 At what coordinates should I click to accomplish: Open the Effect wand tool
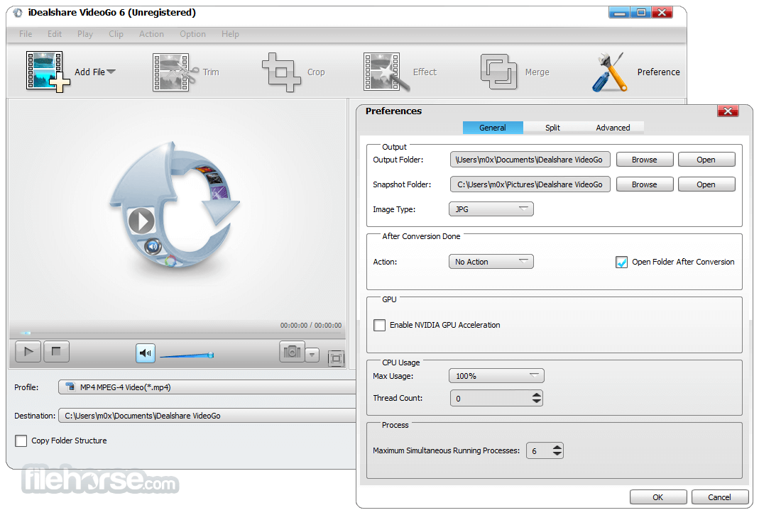(386, 72)
